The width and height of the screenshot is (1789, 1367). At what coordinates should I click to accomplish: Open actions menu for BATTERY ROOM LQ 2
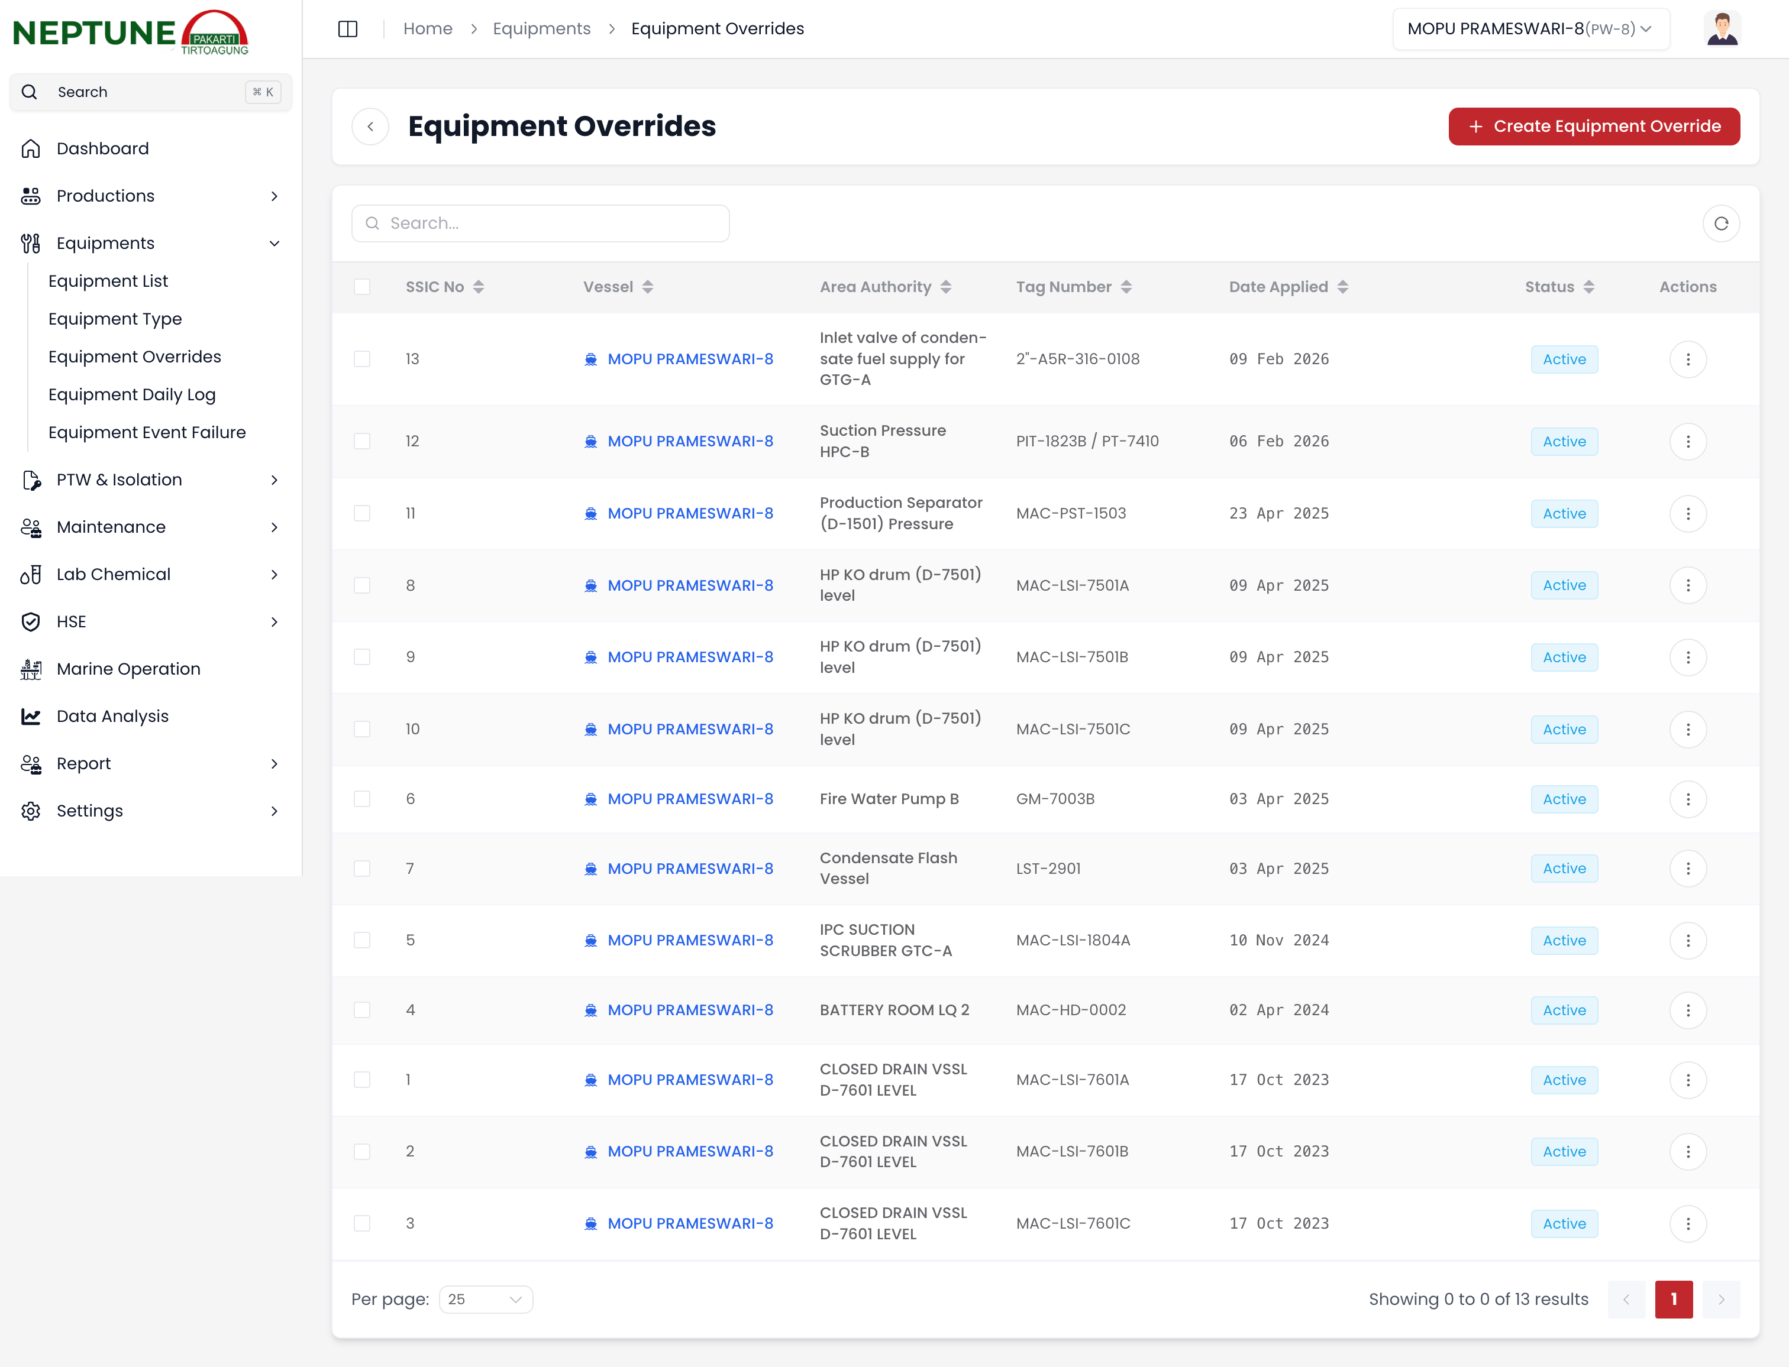click(1687, 1010)
